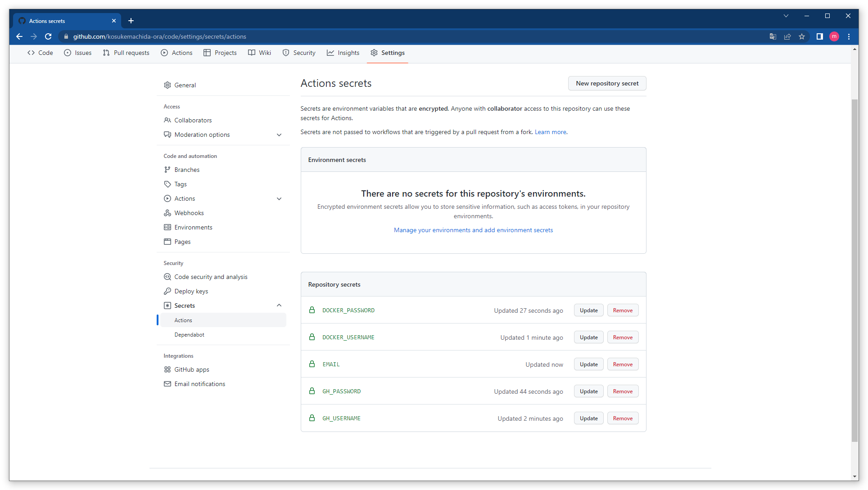Open Deploy keys settings
This screenshot has height=490, width=868.
[x=190, y=291]
